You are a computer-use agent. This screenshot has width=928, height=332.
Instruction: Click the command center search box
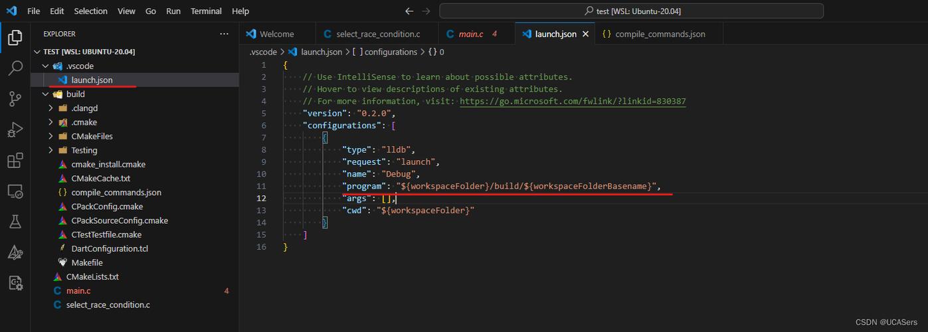click(631, 11)
